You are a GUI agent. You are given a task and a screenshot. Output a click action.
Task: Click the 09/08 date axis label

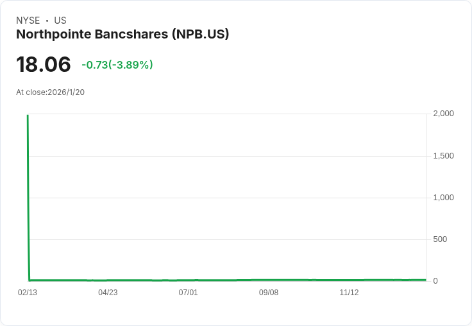(268, 293)
